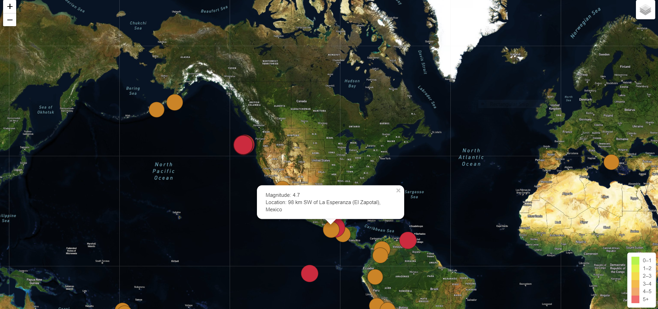
Task: Click the 'Sea of Okhotsk' label
Action: 46,110
